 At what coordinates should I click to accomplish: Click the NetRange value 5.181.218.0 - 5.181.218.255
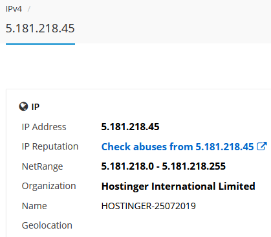click(164, 166)
